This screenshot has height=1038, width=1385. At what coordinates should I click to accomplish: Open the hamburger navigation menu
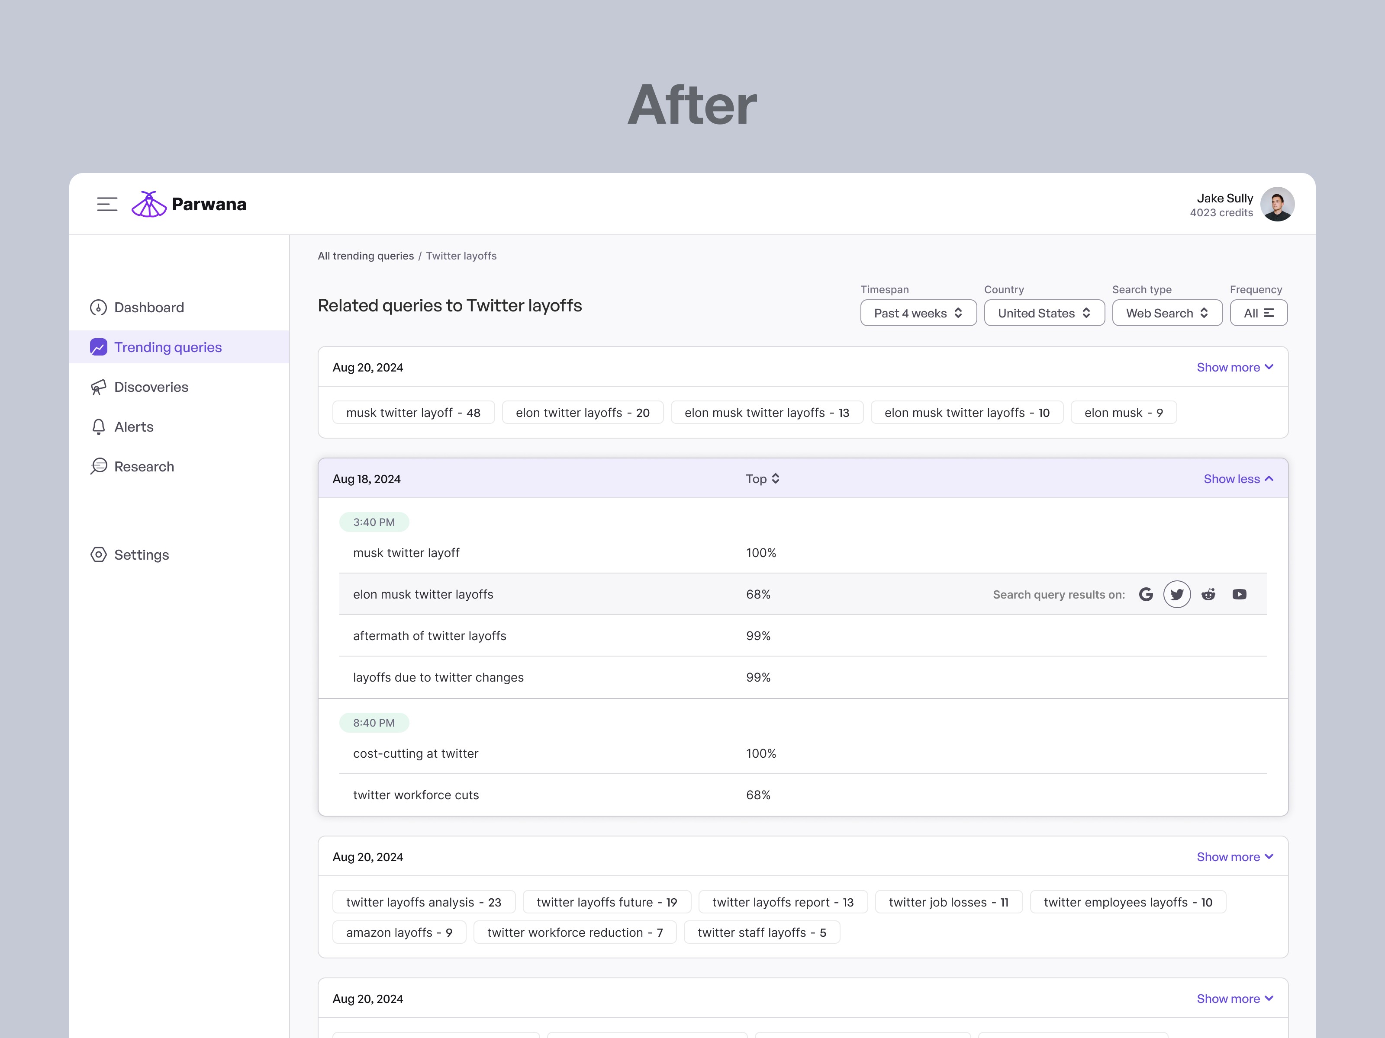(107, 203)
